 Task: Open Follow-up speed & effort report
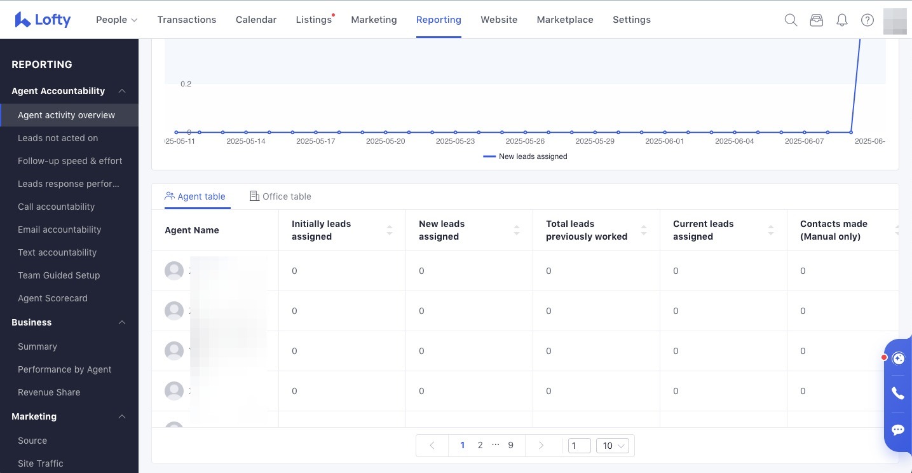69,161
